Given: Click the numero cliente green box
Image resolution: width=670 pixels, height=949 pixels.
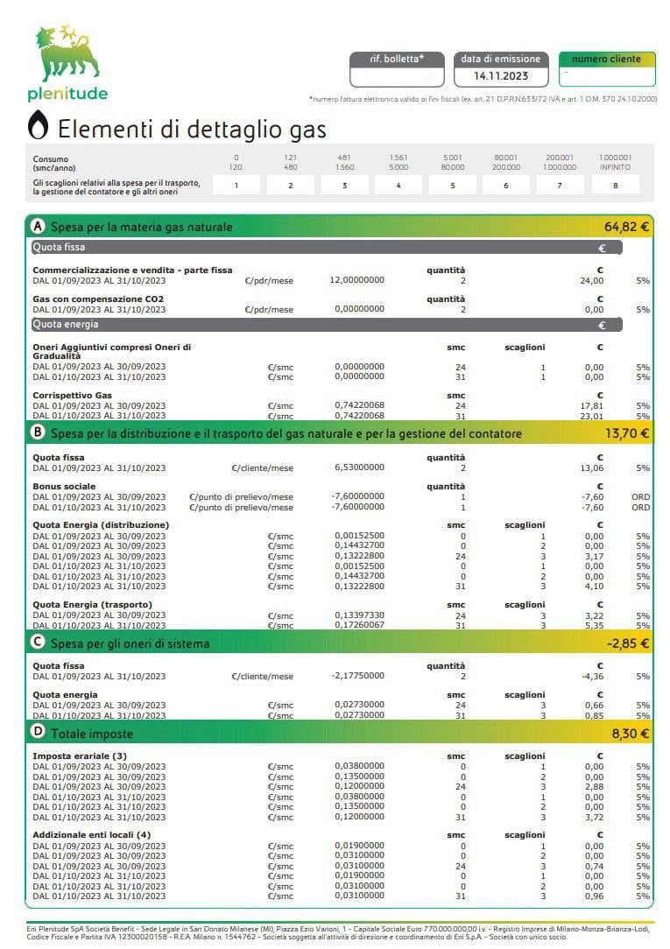Looking at the screenshot, I should [x=606, y=69].
